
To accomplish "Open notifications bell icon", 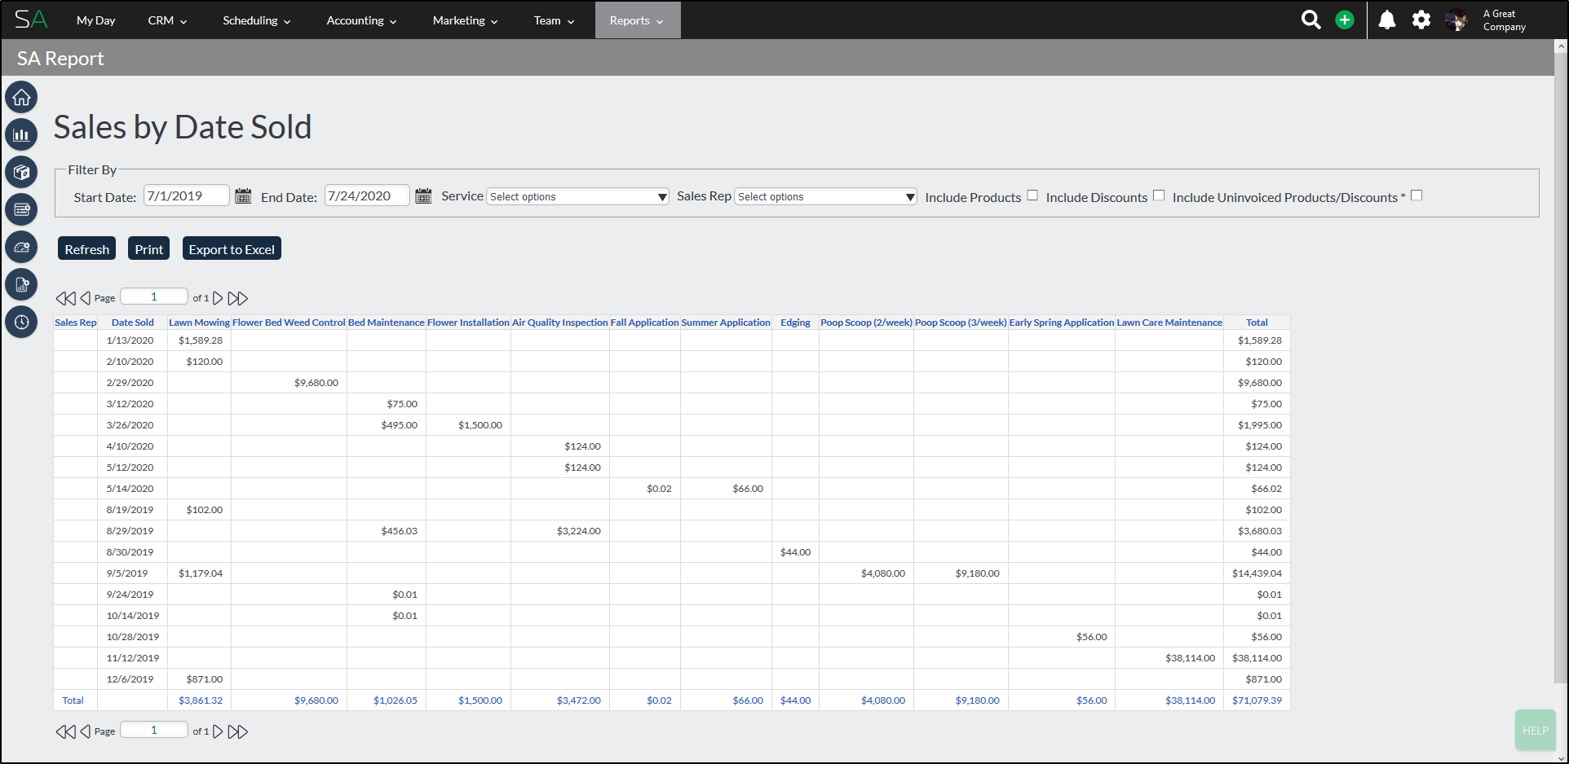I will click(x=1387, y=20).
